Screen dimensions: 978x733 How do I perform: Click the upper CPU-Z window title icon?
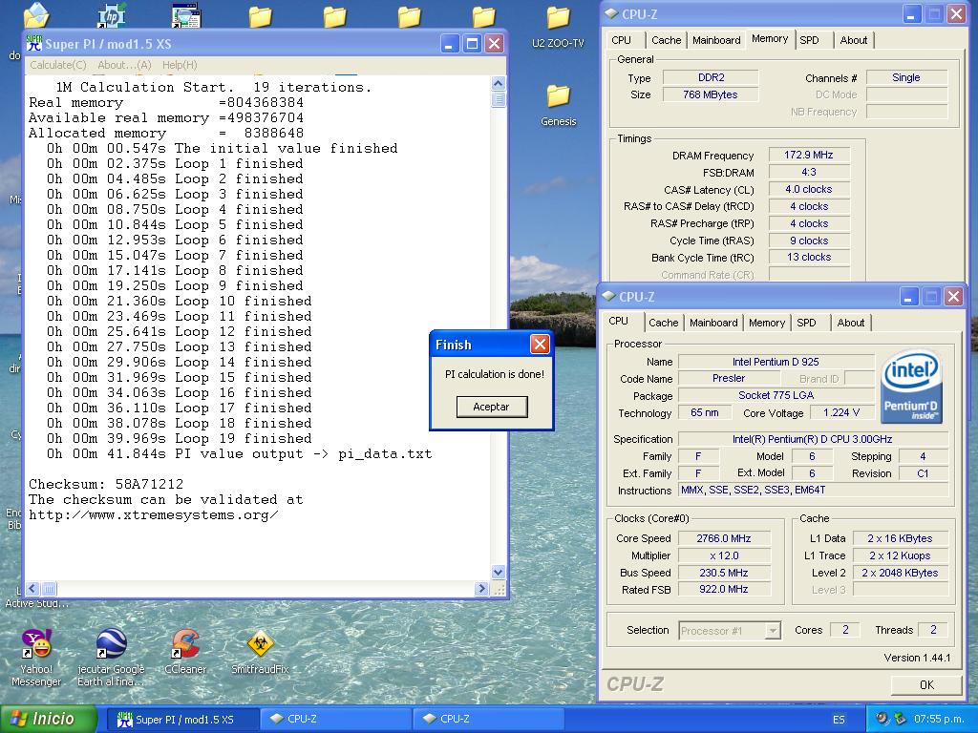click(611, 13)
